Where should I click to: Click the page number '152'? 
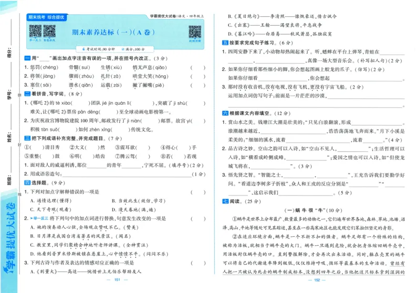point(317,280)
